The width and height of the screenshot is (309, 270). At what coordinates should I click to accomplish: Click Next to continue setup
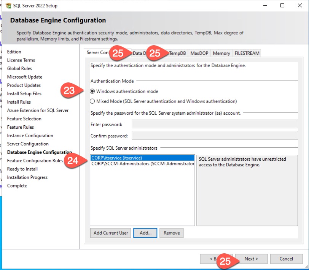pyautogui.click(x=251, y=259)
